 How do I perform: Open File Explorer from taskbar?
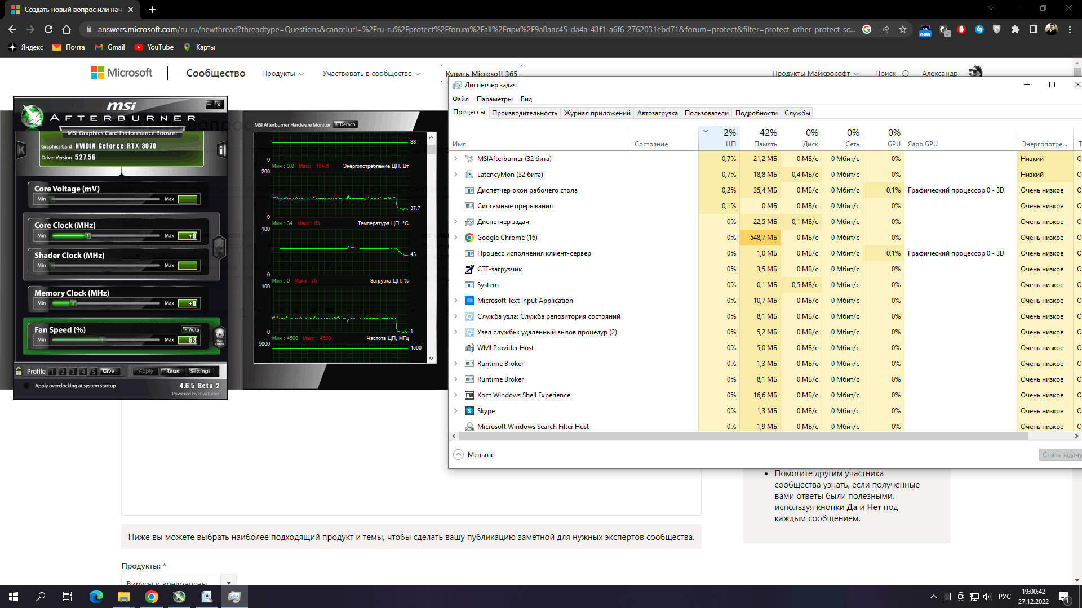pos(124,597)
